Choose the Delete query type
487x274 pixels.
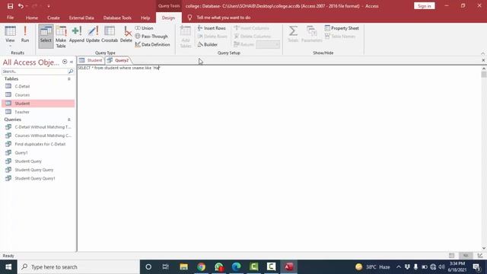pos(126,34)
